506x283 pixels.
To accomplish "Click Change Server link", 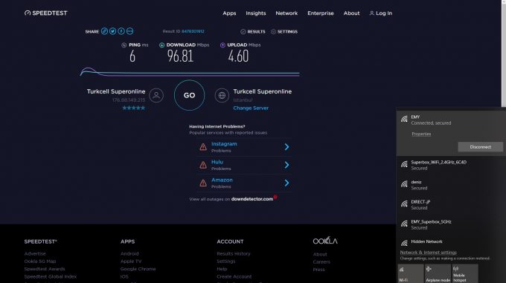I will pos(251,108).
